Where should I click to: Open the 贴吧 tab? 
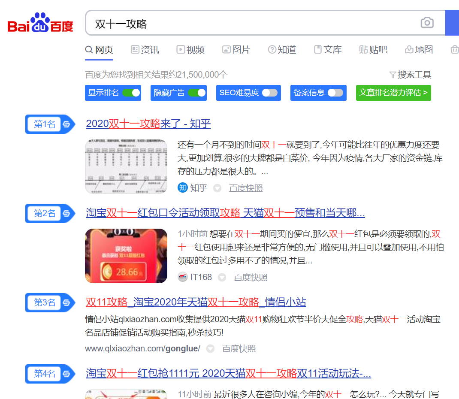(x=373, y=50)
